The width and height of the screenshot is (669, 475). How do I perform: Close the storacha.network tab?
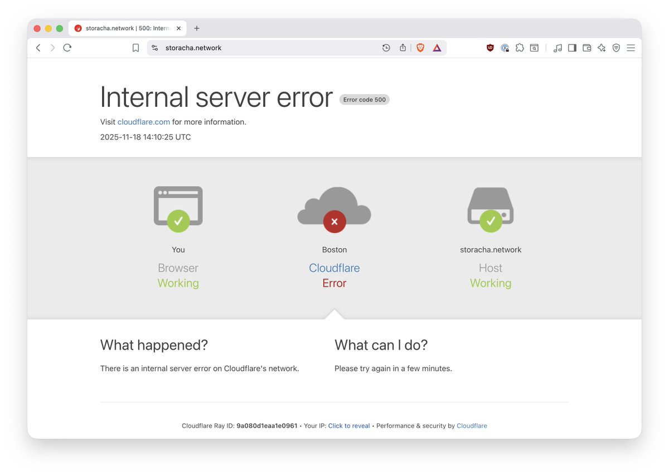point(179,28)
